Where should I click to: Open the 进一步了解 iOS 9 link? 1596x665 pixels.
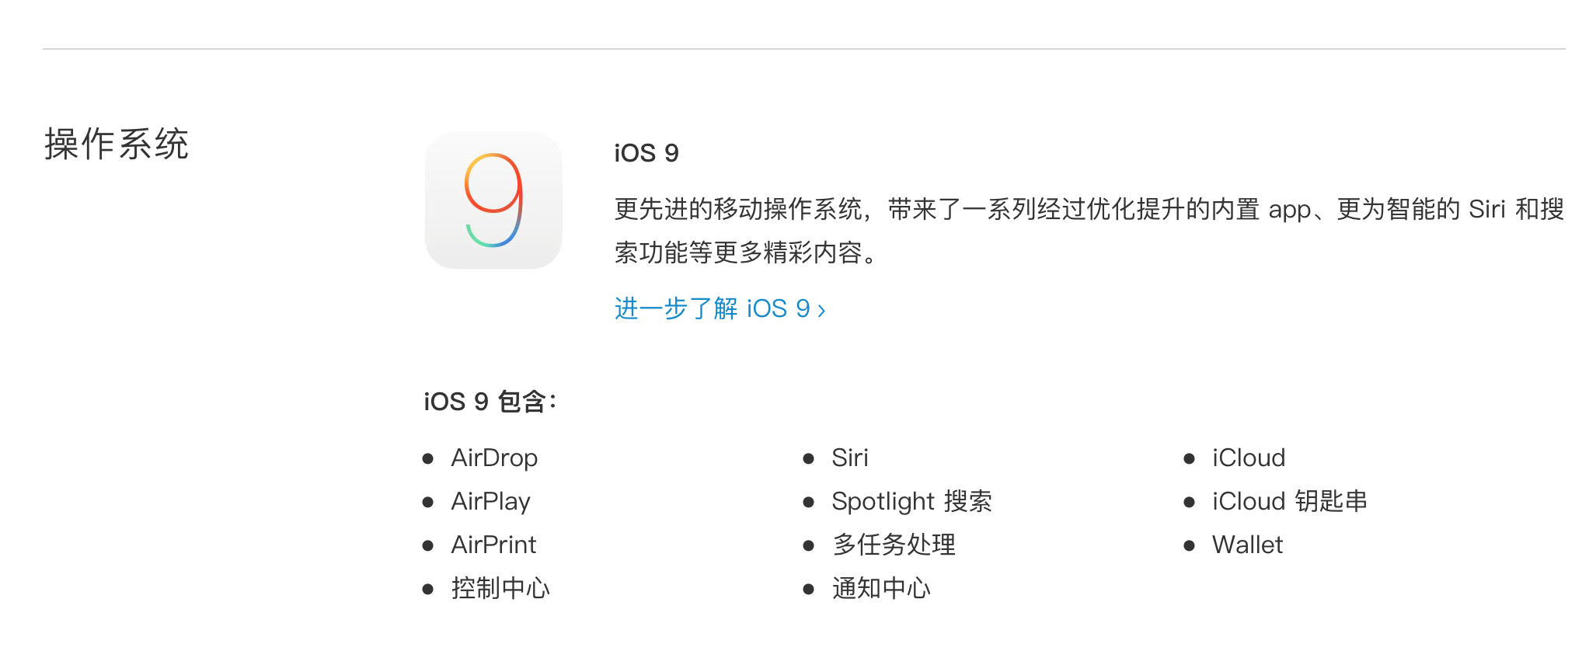(711, 309)
